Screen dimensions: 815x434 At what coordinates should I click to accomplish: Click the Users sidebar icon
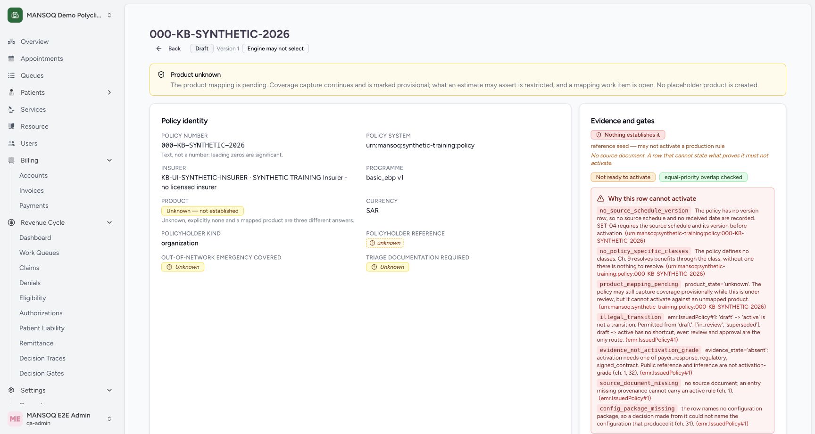click(x=11, y=143)
